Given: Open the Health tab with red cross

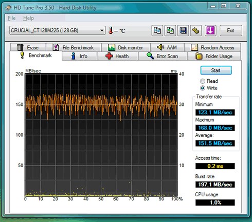Looking at the screenshot, I should click(x=117, y=56).
